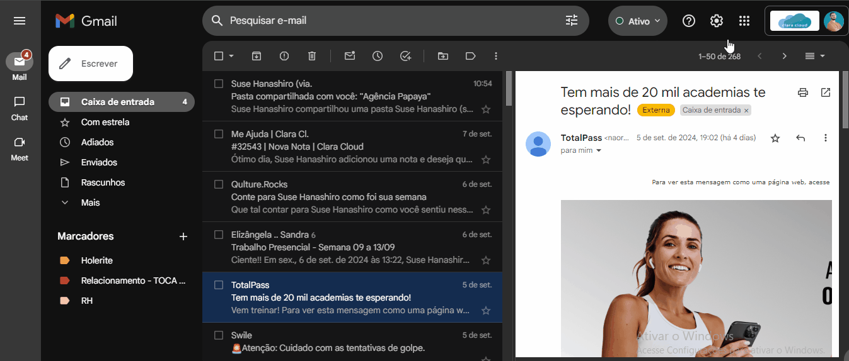Open the Google apps grid
Image resolution: width=849 pixels, height=361 pixels.
[x=744, y=21]
